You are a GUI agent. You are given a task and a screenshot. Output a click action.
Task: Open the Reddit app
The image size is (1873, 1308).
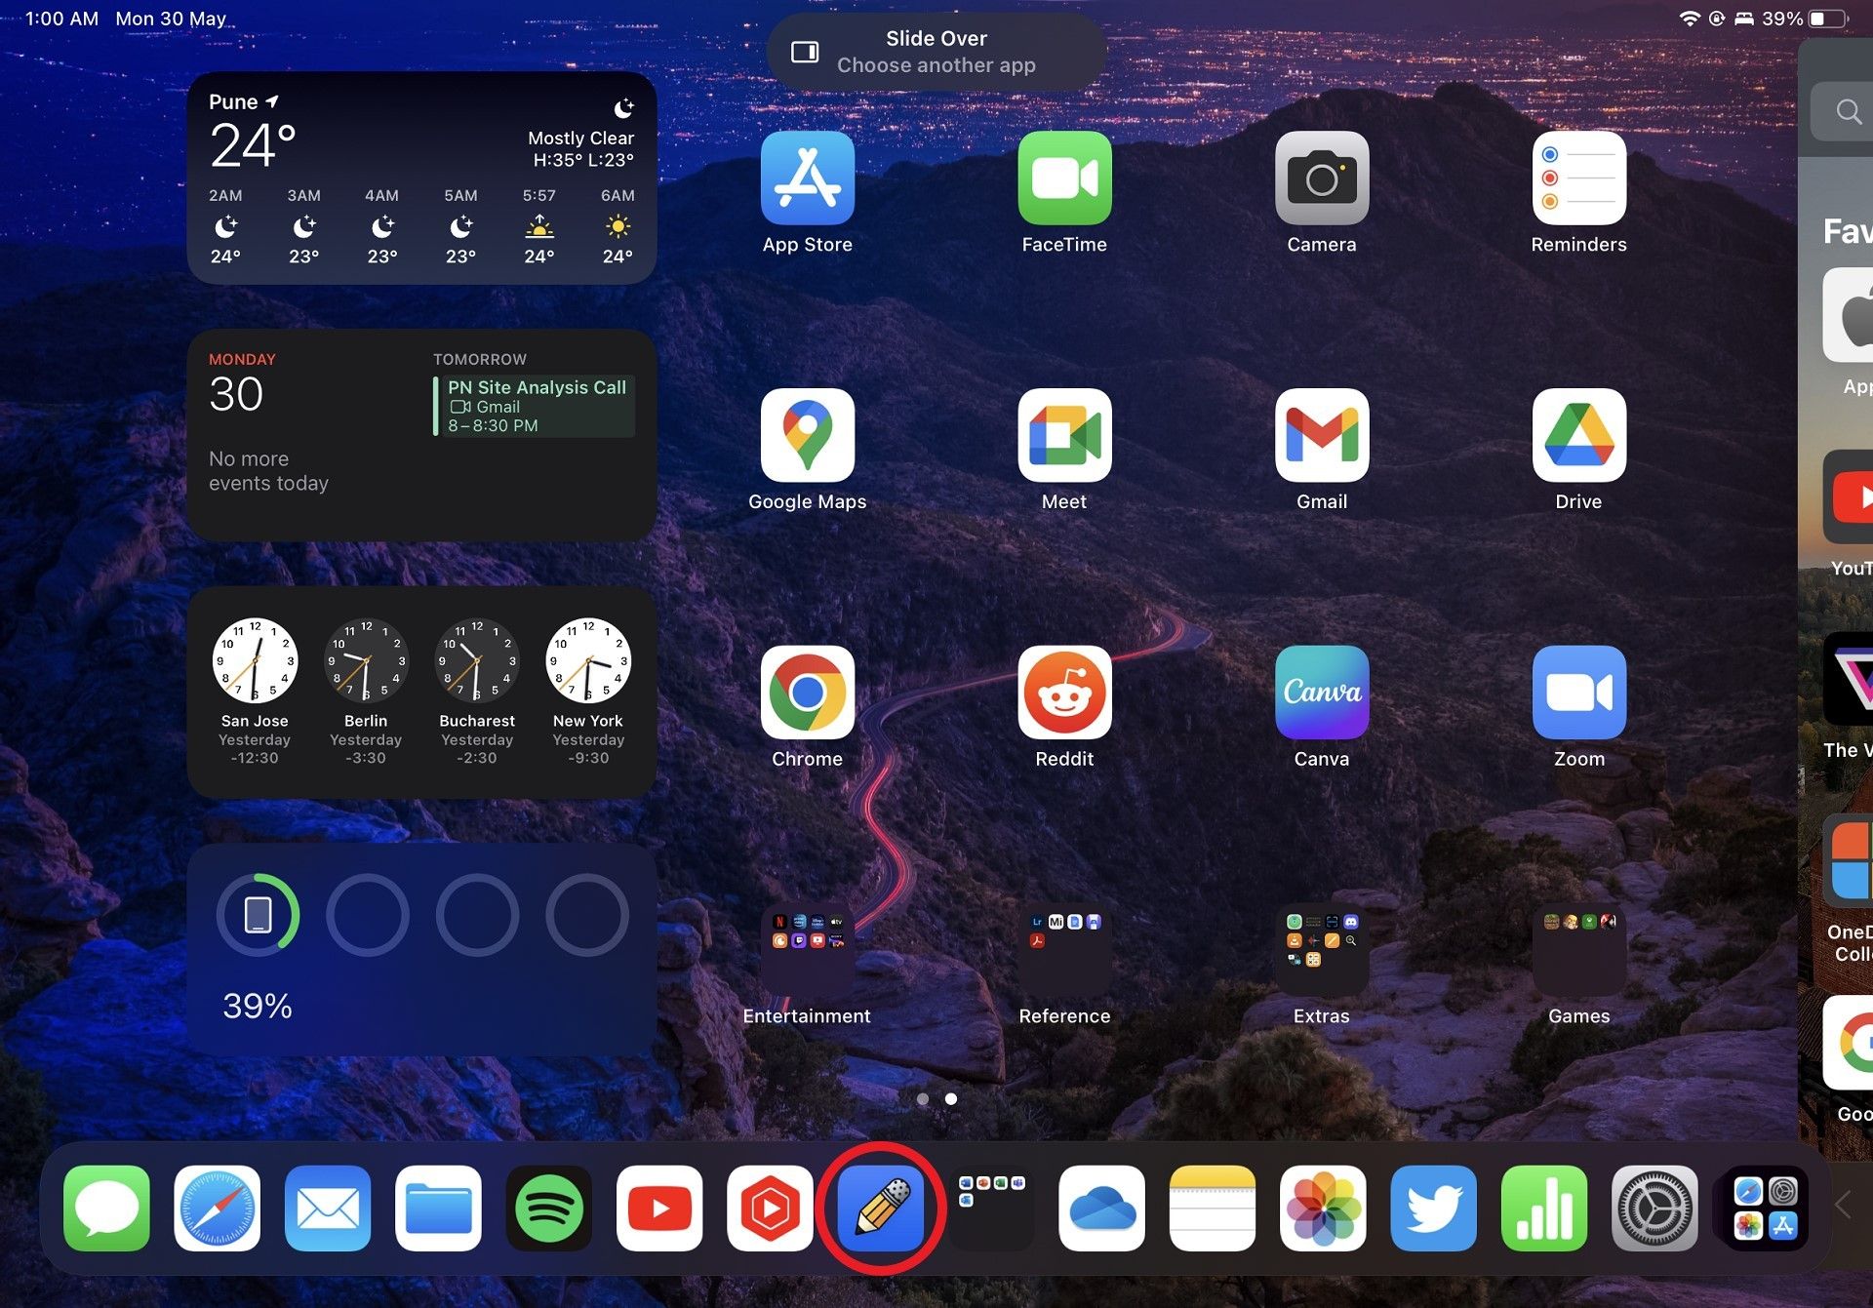click(x=1064, y=693)
